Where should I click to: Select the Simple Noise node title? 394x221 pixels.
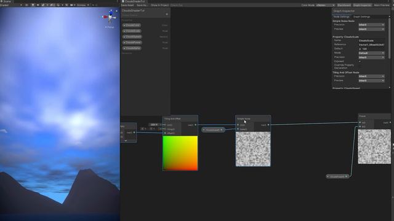click(244, 118)
